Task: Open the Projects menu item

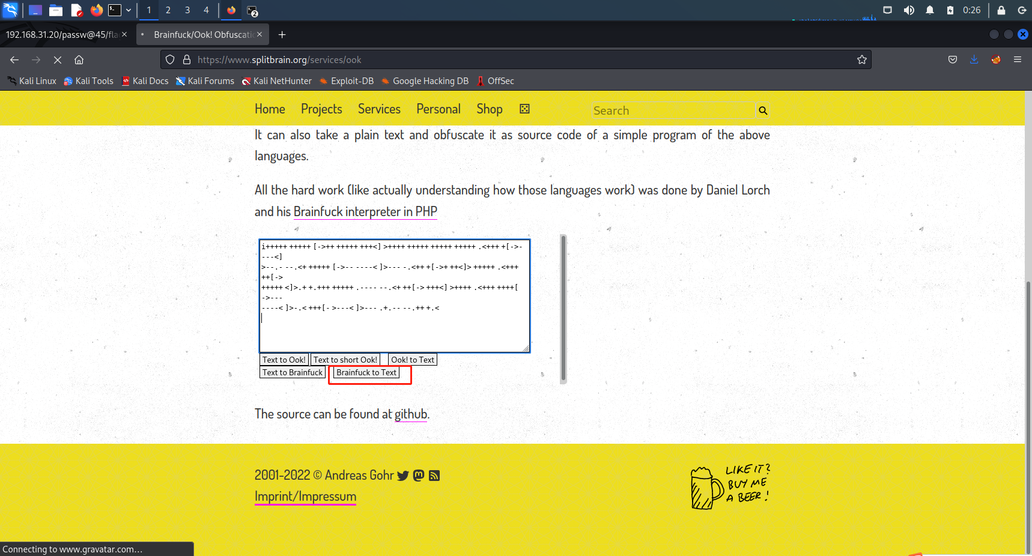Action: (x=321, y=109)
